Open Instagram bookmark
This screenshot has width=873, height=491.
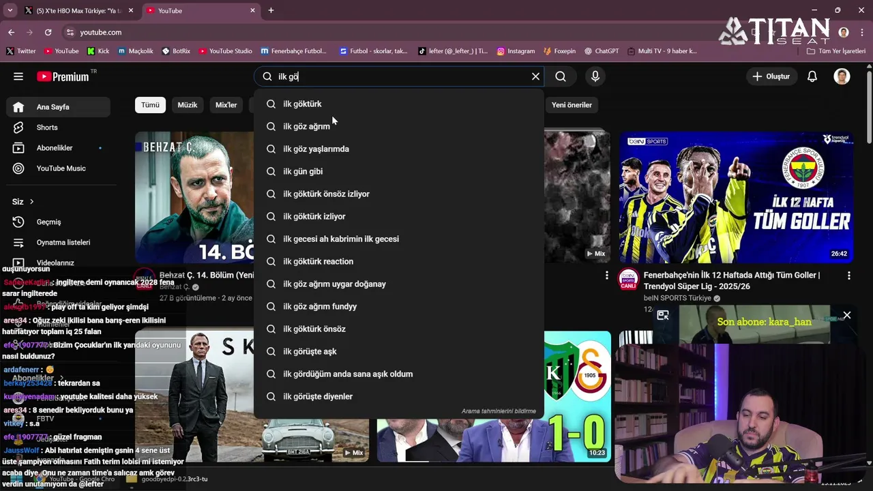pos(516,51)
